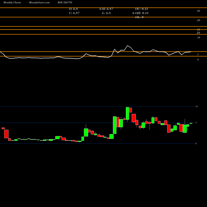Image resolution: width=207 pixels, height=207 pixels.
Task: Click the '35' upper axis label
Action: pos(198,11)
